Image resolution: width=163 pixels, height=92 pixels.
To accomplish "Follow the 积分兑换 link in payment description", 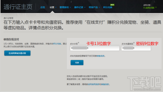I will 57,44.
